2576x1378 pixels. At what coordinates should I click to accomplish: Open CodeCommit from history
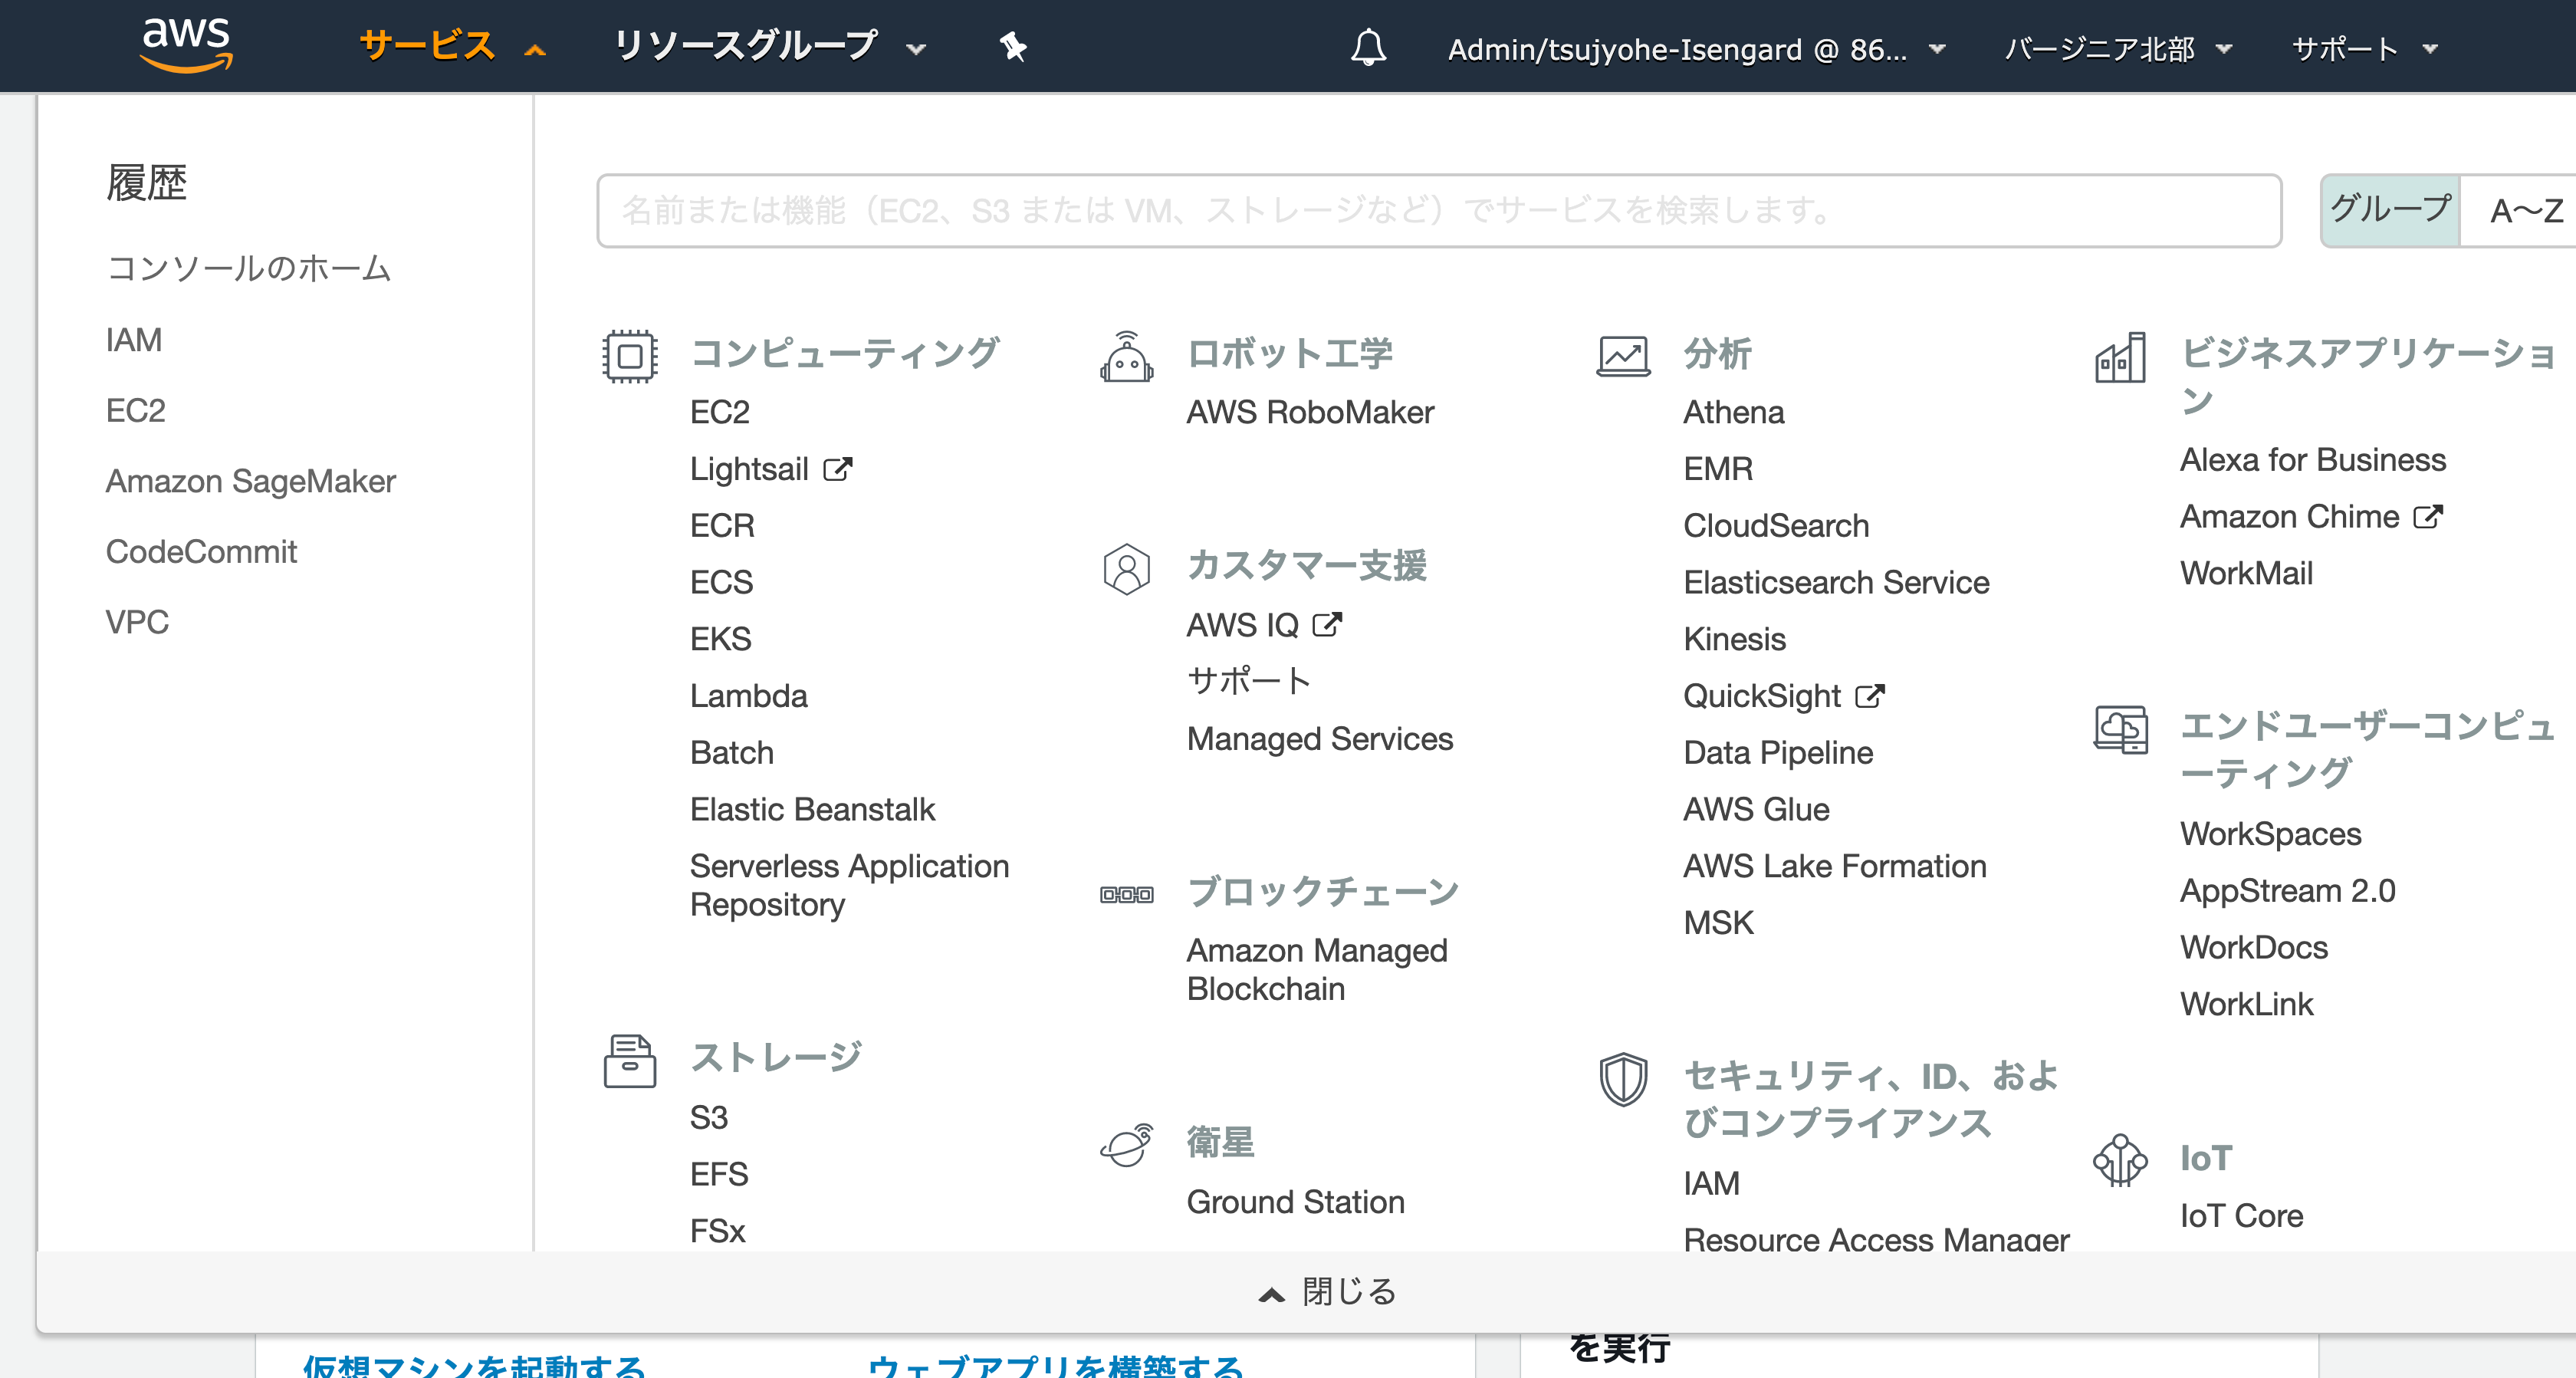click(x=201, y=551)
